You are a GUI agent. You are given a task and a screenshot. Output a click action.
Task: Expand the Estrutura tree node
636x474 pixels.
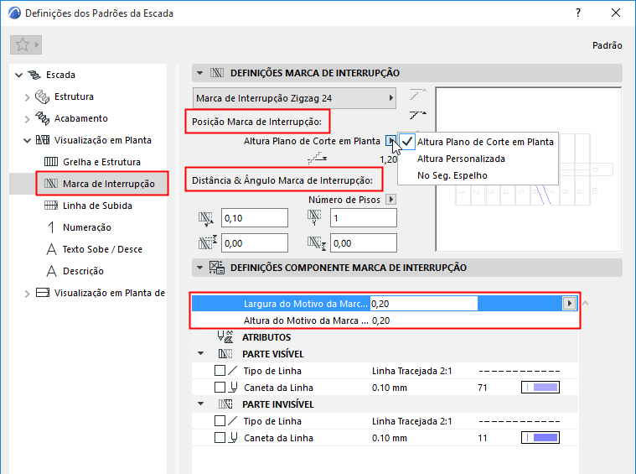(x=27, y=97)
